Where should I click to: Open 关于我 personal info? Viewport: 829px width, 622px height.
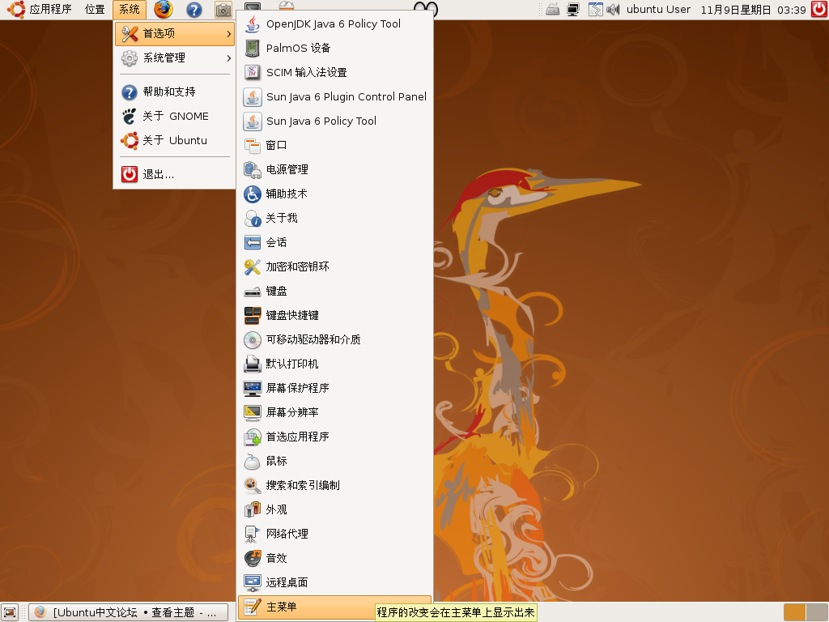(x=334, y=219)
